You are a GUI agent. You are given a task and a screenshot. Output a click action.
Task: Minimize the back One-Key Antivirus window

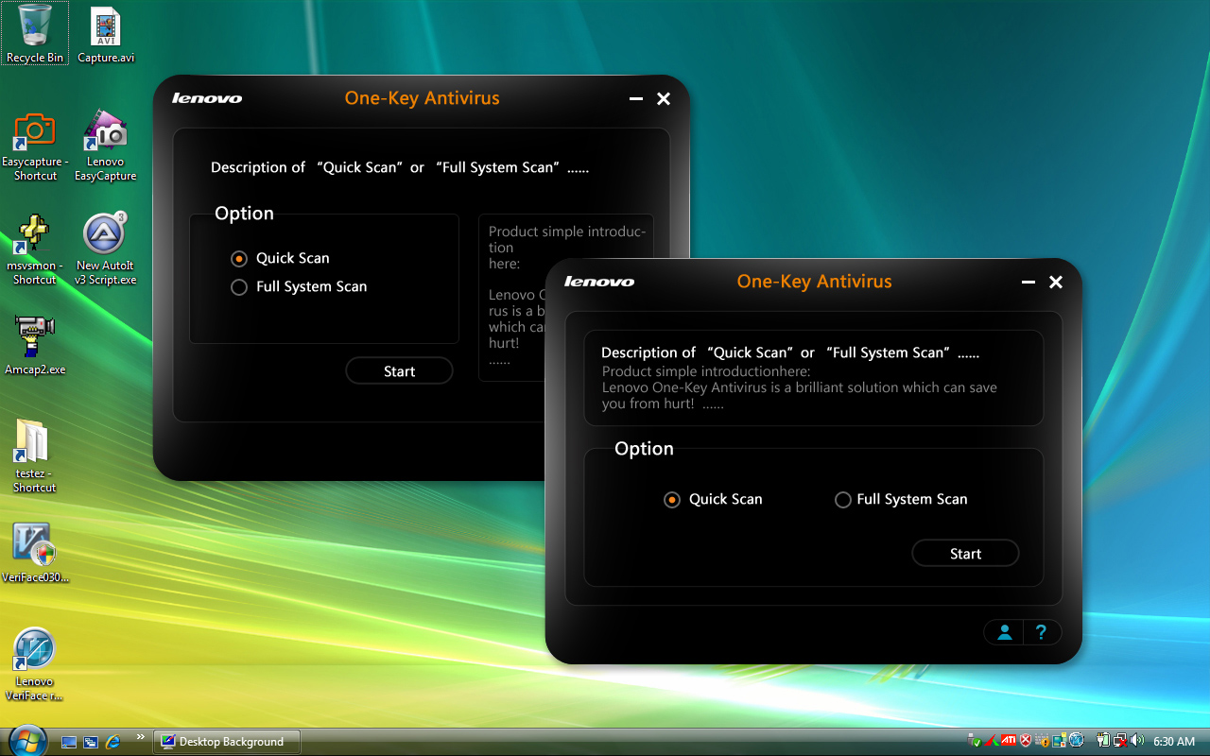(x=636, y=98)
